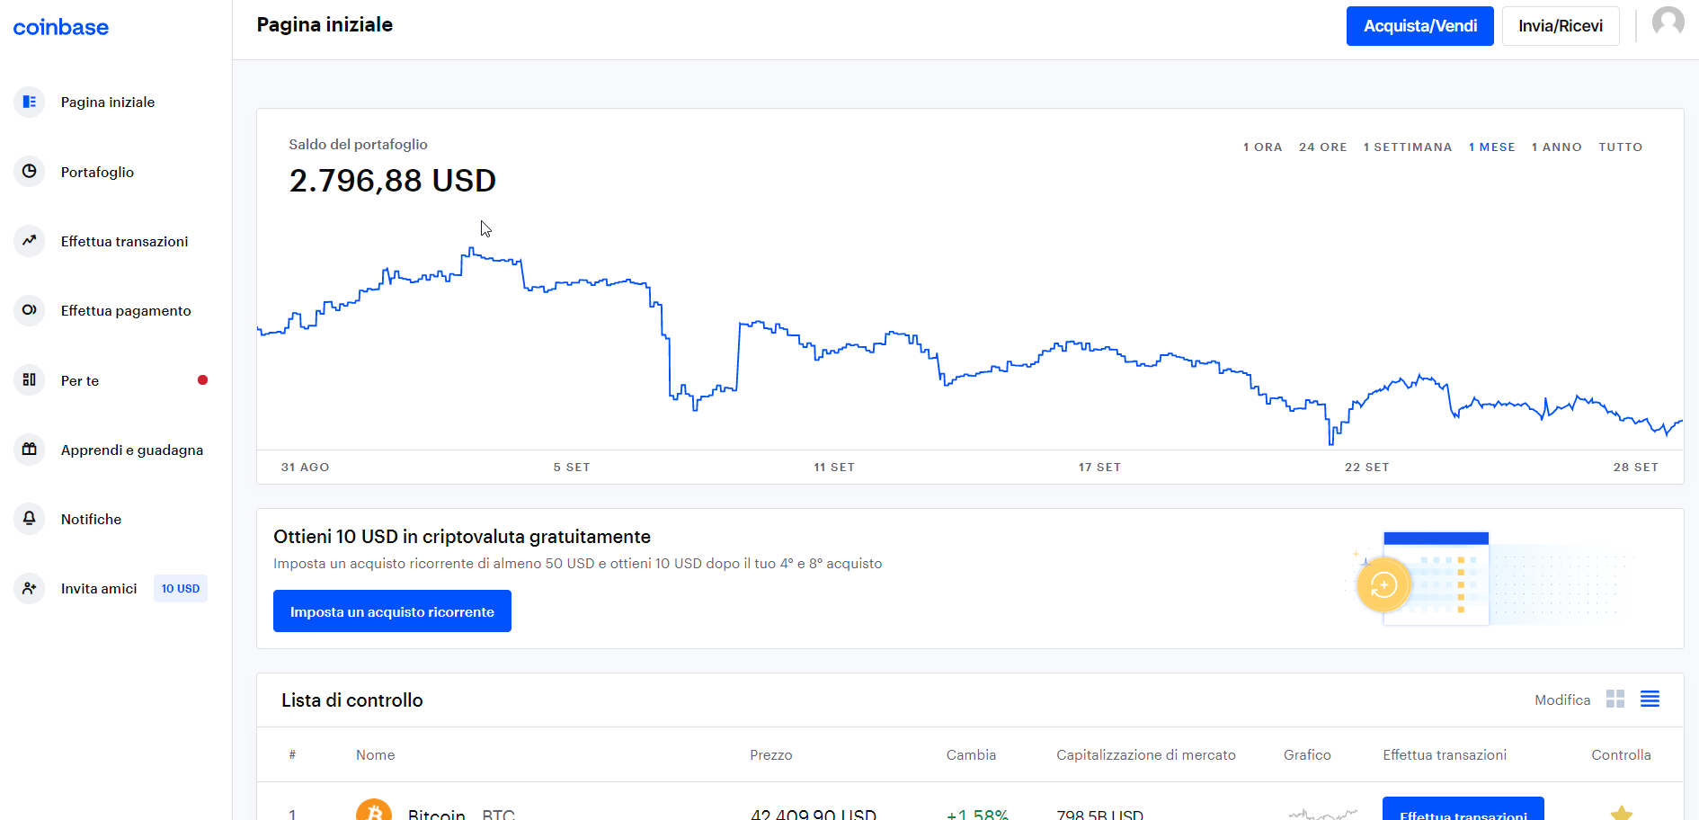Open the Per te section icon
1699x820 pixels.
[x=30, y=379]
